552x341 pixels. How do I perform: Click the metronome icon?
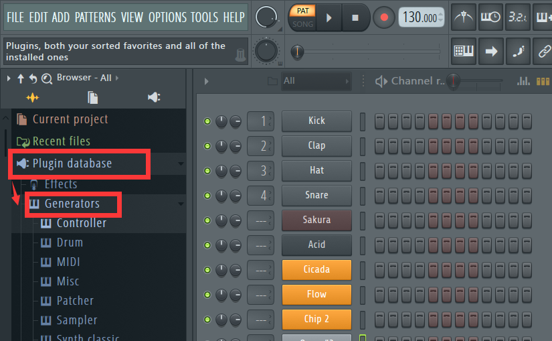pos(463,17)
